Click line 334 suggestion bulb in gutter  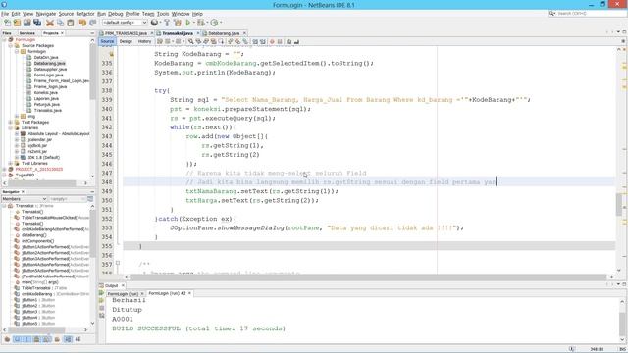pyautogui.click(x=111, y=54)
